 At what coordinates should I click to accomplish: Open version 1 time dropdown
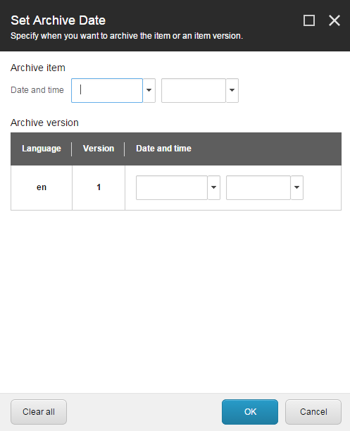297,188
